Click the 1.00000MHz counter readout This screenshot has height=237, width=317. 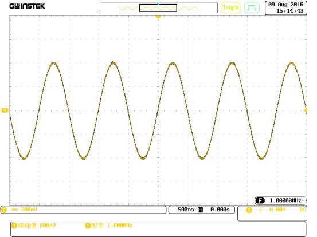point(285,200)
